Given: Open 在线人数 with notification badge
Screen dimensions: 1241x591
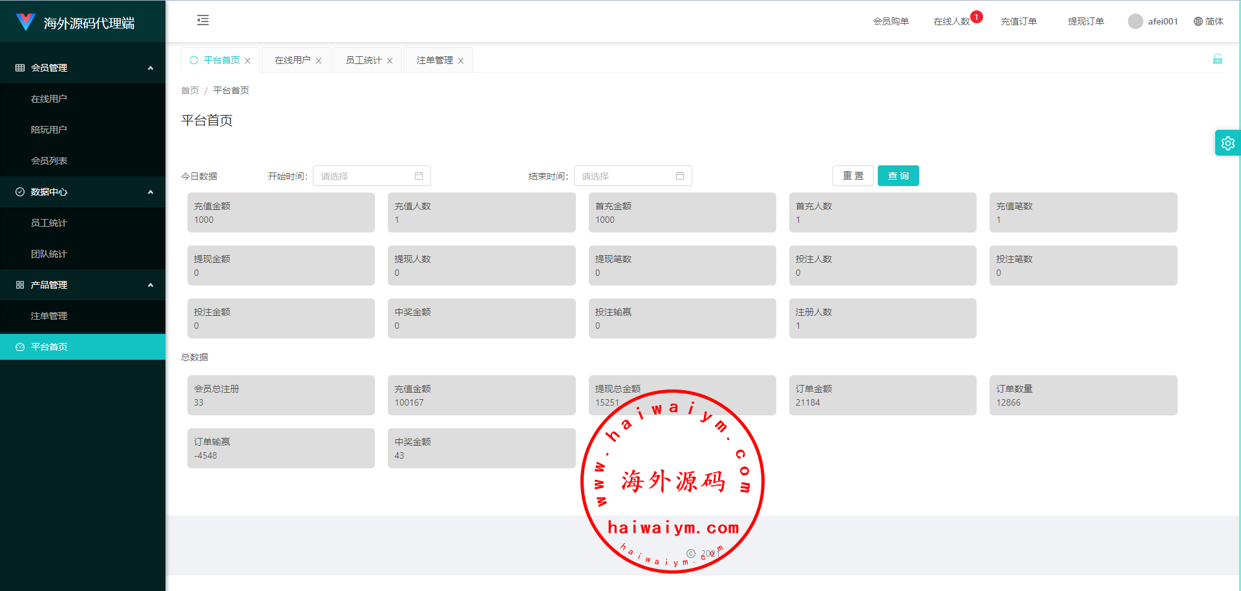Looking at the screenshot, I should (x=951, y=21).
